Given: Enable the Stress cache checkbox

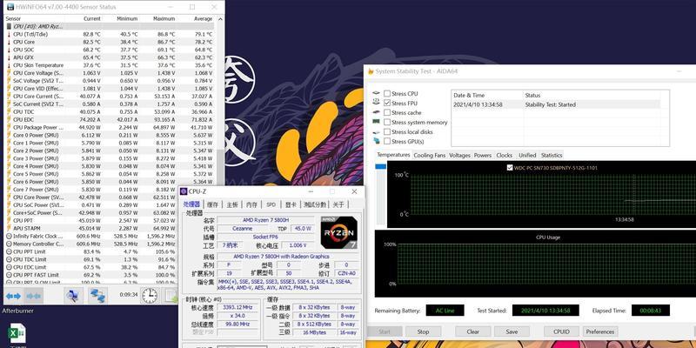Looking at the screenshot, I should coord(387,113).
